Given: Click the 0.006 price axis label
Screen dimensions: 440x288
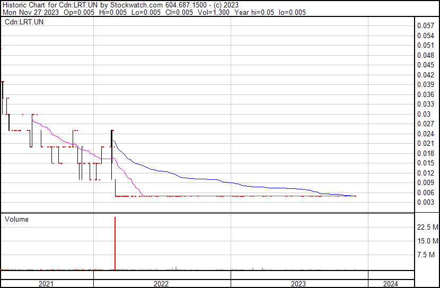Looking at the screenshot, I should pos(425,193).
